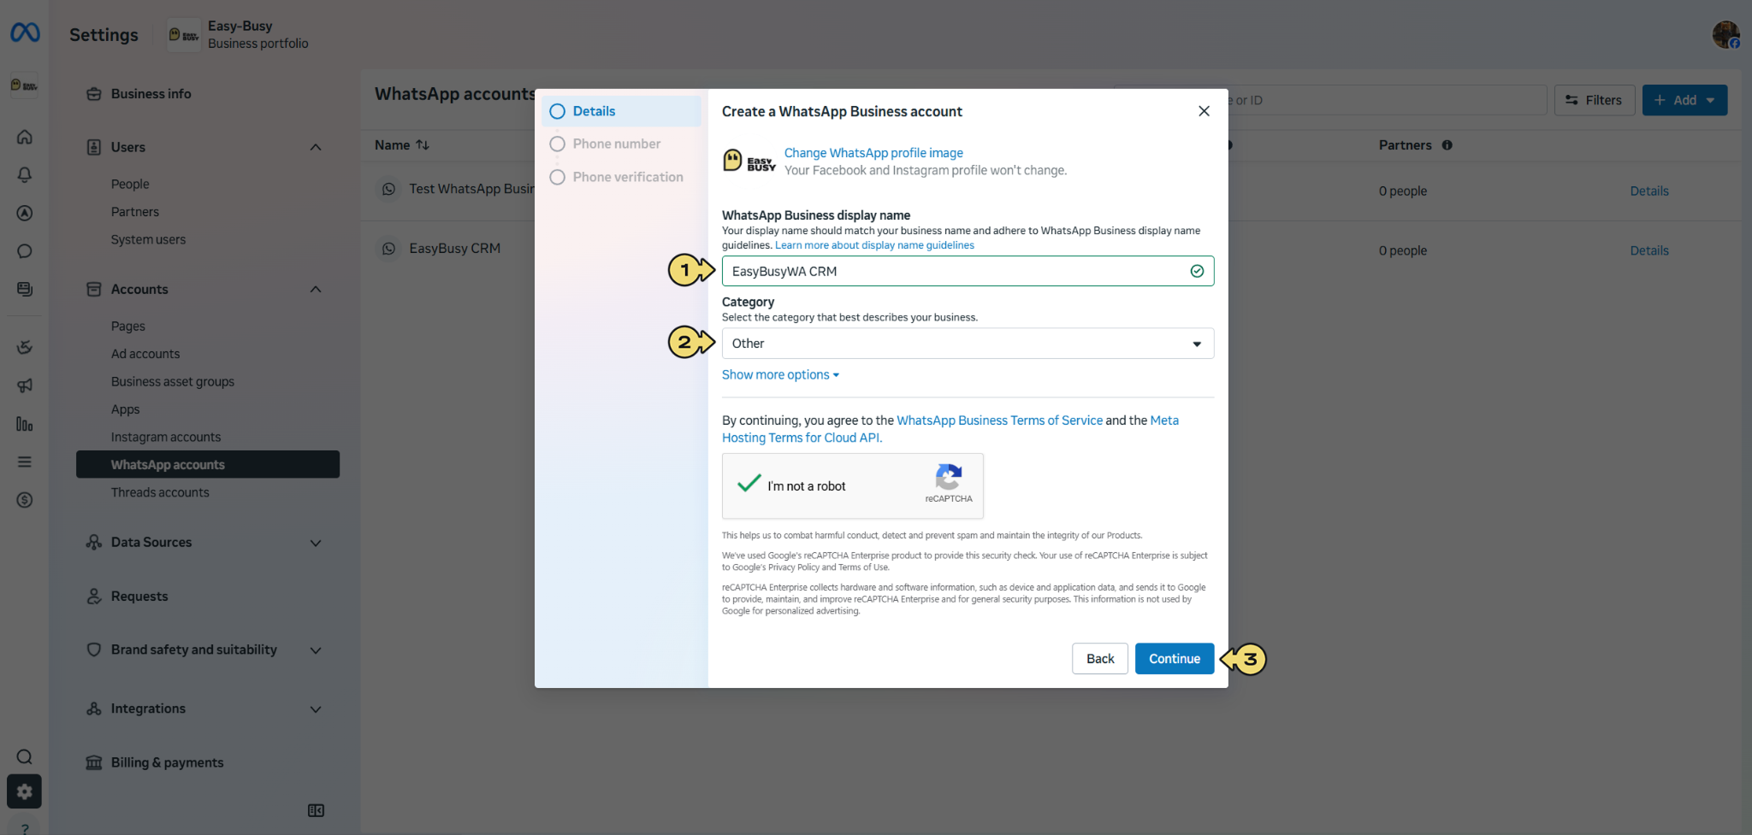Select the Details step
Viewport: 1752px width, 835px height.
[x=621, y=111]
